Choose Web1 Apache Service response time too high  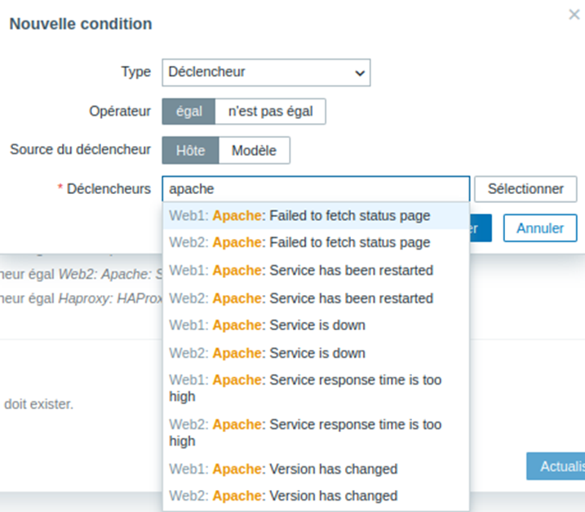(305, 388)
